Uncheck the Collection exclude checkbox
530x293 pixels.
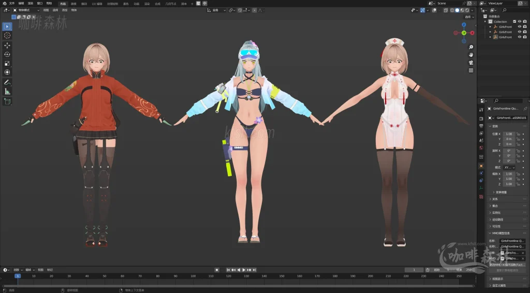point(515,22)
